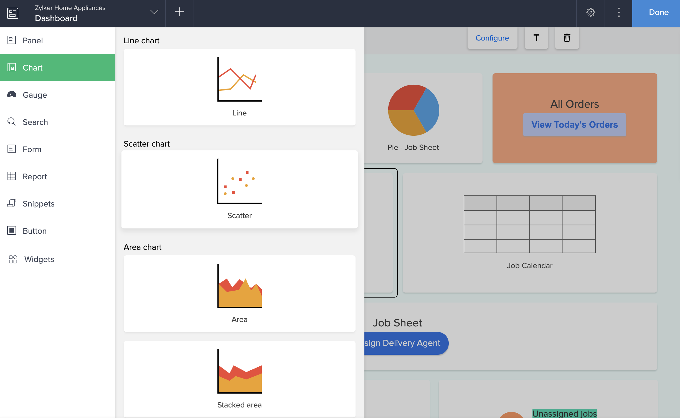Open the Widgets element category
This screenshot has height=418, width=680.
click(39, 259)
